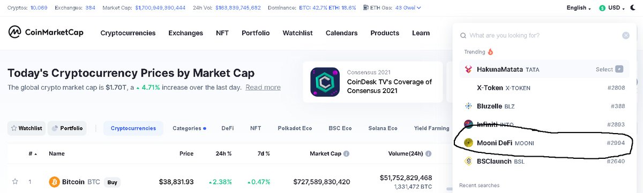Click the CoinMarketCap logo
This screenshot has height=193, width=643.
click(x=46, y=33)
